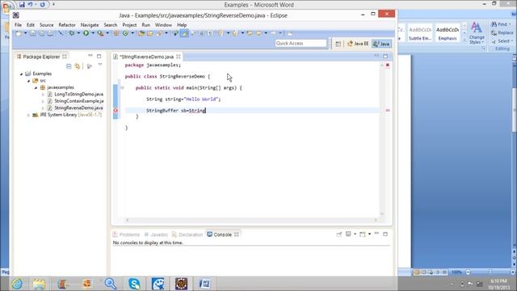Open dropdown arrow next to Debug button
This screenshot has height=291, width=517.
(x=78, y=33)
